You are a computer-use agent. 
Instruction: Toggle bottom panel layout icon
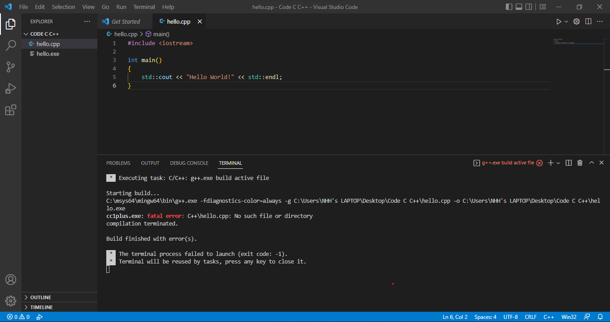point(519,7)
